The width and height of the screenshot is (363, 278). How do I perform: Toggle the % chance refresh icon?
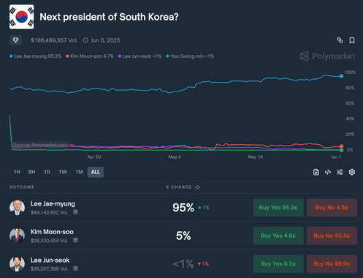click(197, 187)
